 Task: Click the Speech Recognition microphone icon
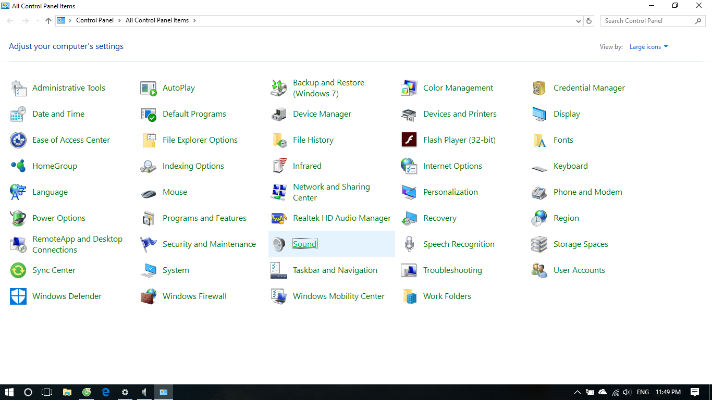409,244
